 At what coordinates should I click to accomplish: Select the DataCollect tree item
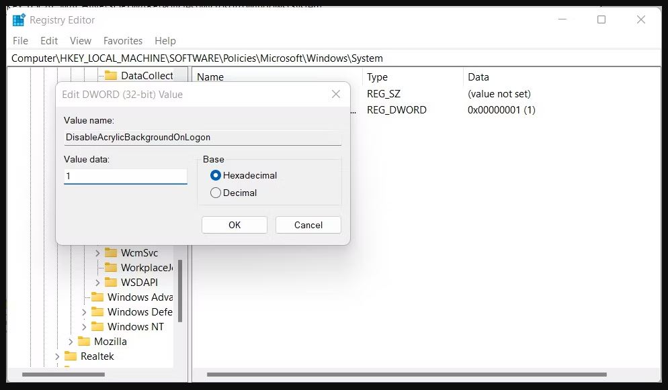147,76
